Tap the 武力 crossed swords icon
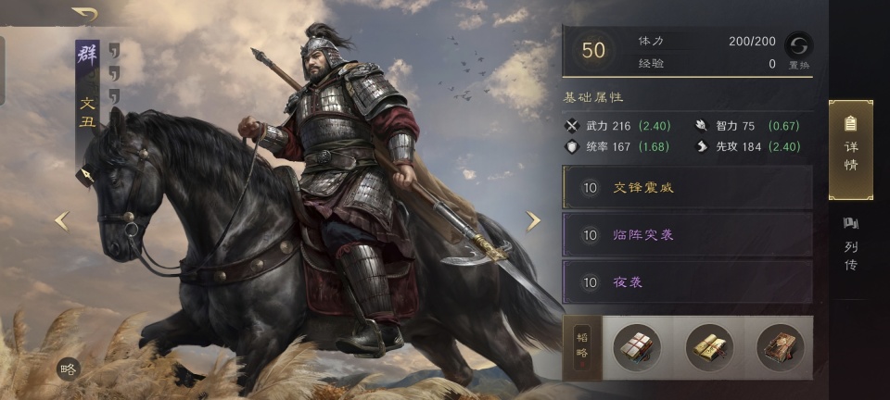The image size is (890, 400). pyautogui.click(x=572, y=126)
